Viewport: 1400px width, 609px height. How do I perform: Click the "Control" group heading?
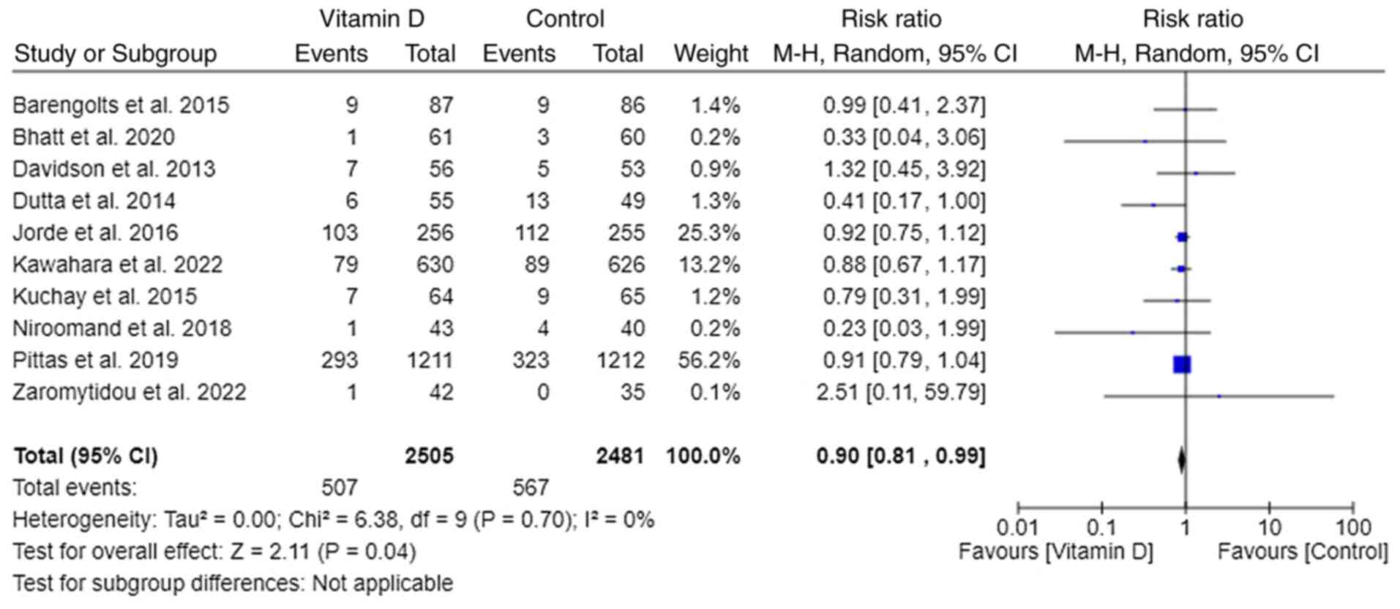pos(565,19)
